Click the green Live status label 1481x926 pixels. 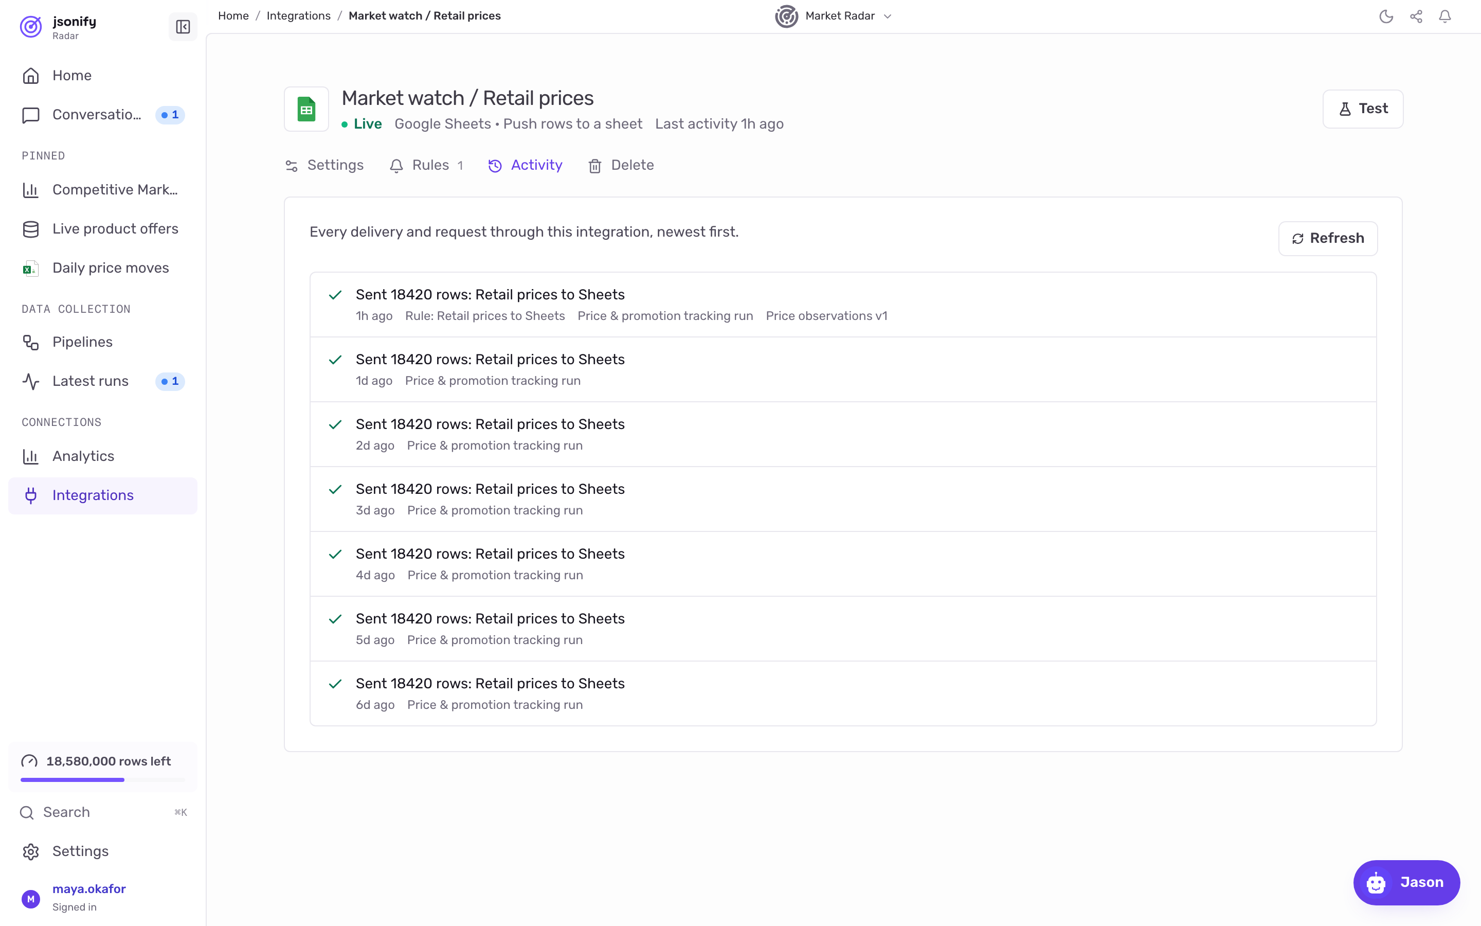tap(362, 124)
